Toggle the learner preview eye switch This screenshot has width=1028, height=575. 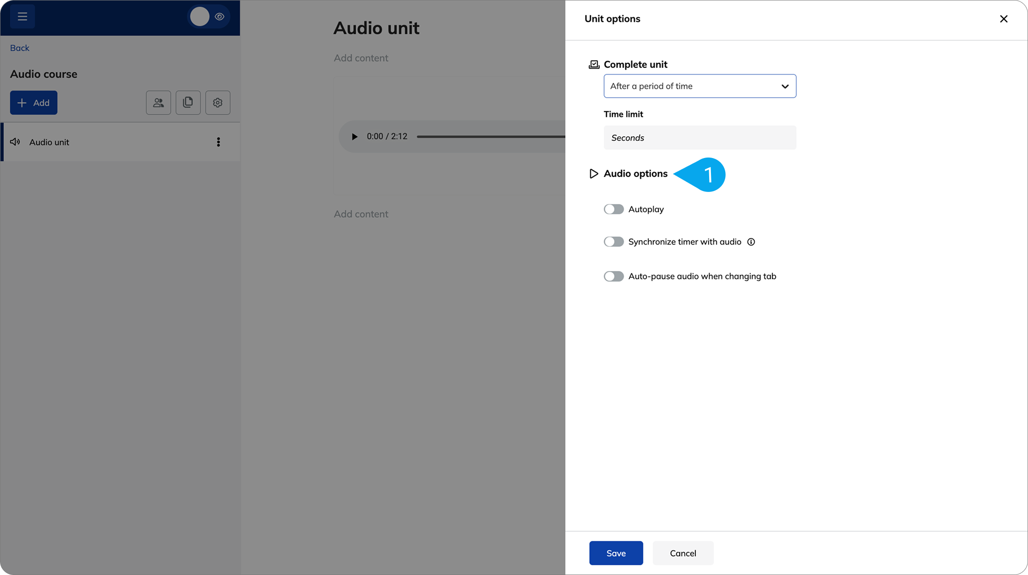(209, 17)
